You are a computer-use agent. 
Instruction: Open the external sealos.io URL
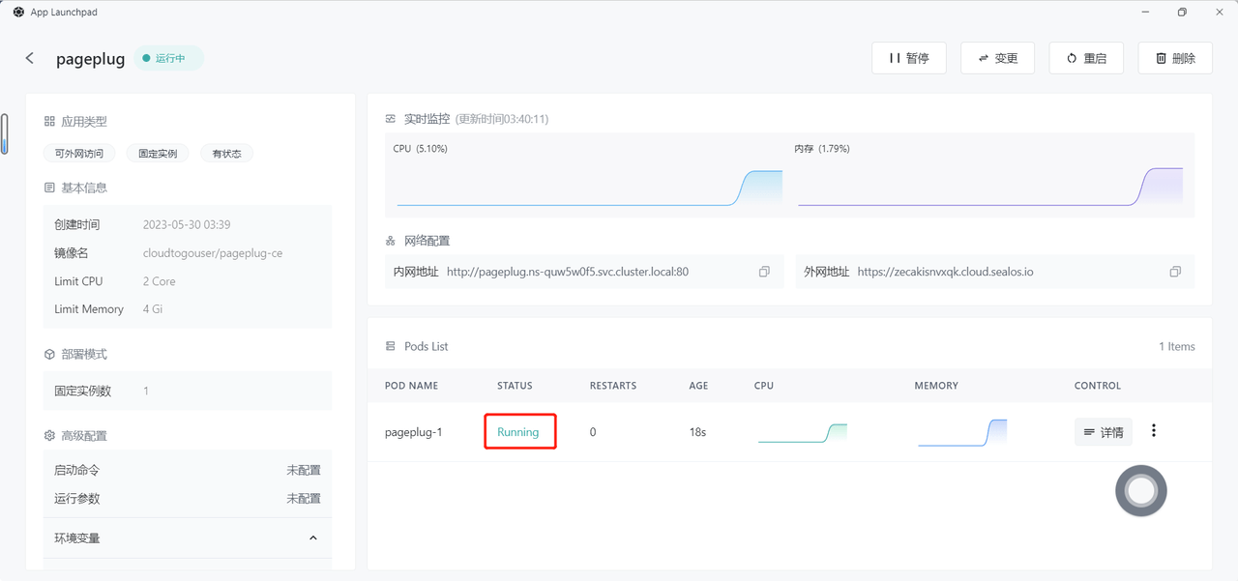(945, 272)
